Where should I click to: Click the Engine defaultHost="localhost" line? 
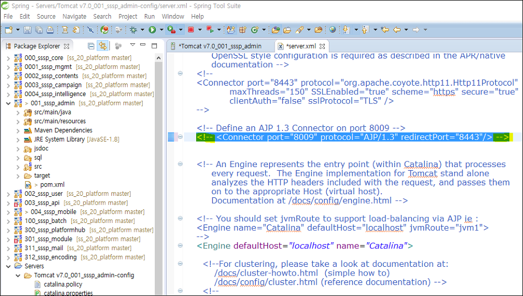coord(305,246)
